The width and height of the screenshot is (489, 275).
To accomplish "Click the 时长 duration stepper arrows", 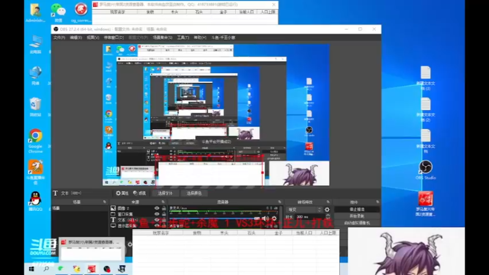I will (328, 216).
